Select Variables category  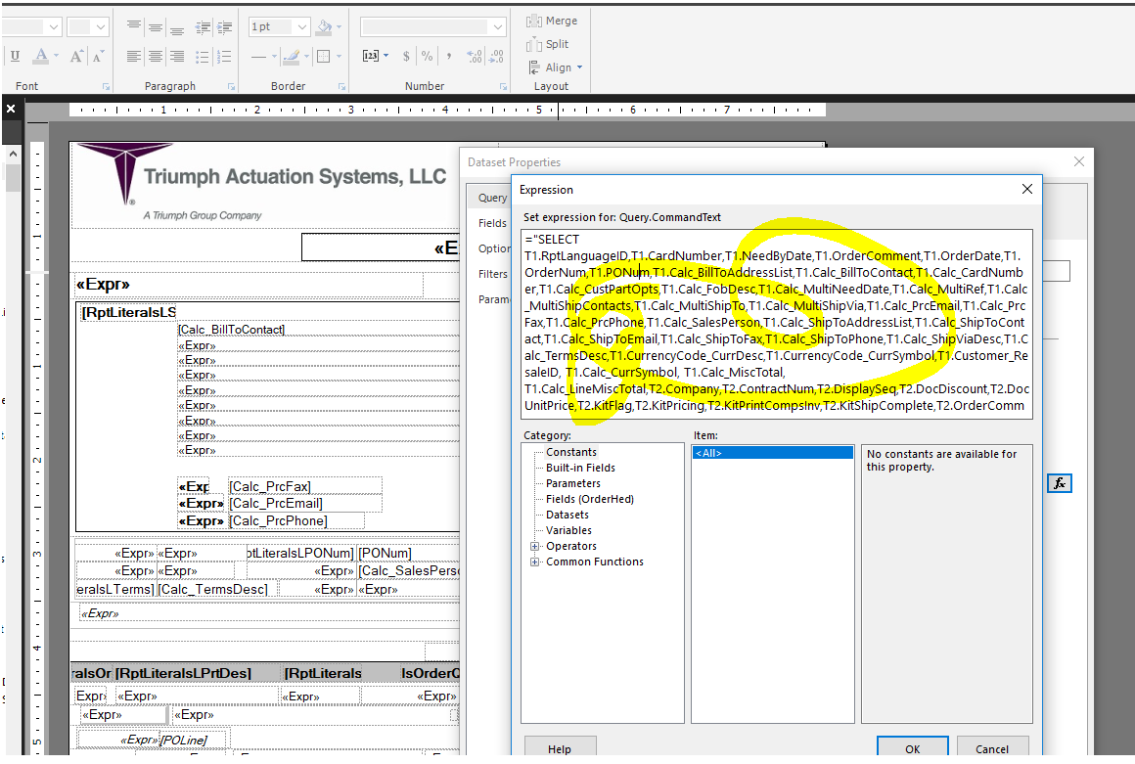[x=568, y=530]
